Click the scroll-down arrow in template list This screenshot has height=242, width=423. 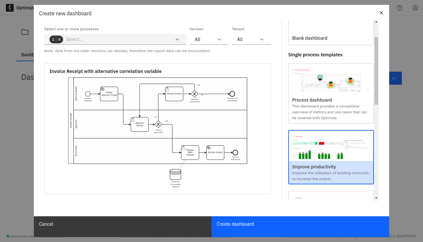click(x=376, y=197)
